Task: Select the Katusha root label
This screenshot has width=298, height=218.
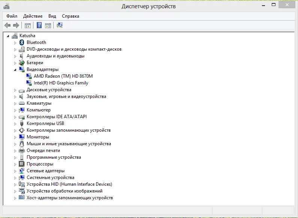Action: point(27,36)
